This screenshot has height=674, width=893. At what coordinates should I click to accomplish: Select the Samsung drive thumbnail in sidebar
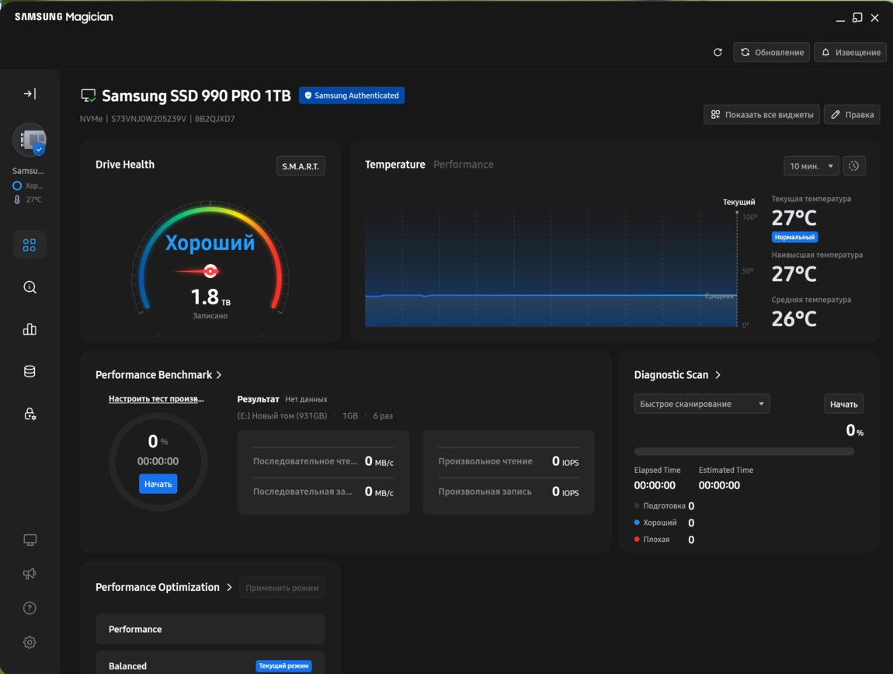(x=30, y=141)
